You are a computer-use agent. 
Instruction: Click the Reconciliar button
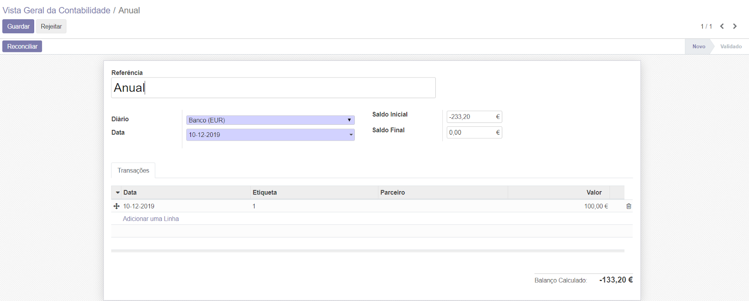click(x=22, y=46)
